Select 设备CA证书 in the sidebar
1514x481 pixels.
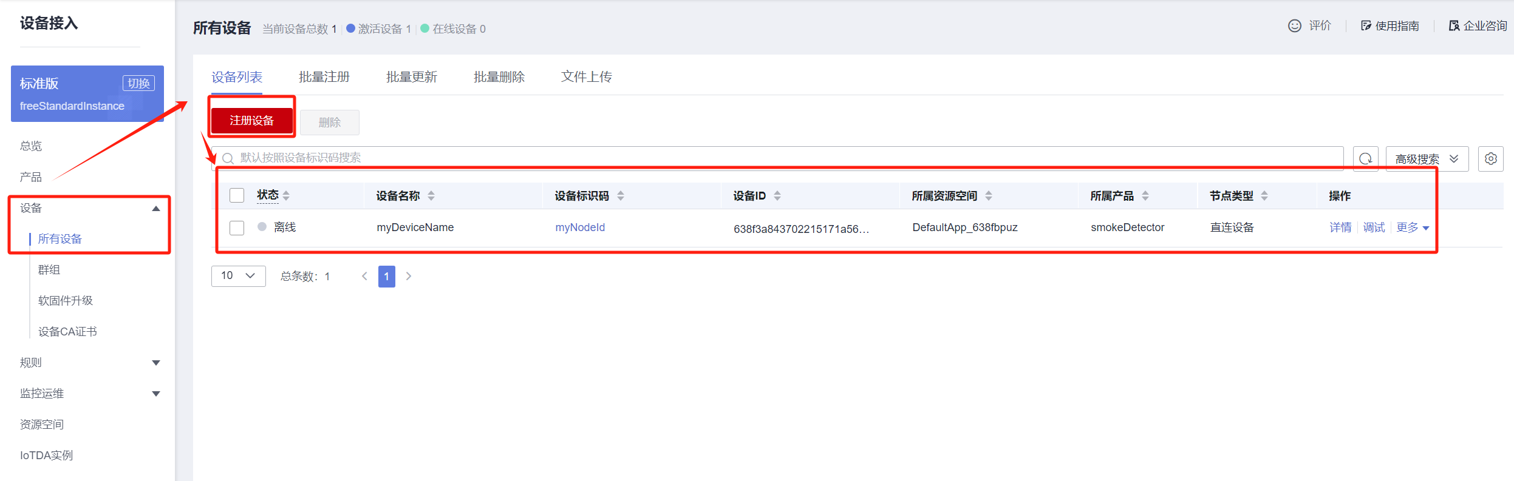(67, 332)
